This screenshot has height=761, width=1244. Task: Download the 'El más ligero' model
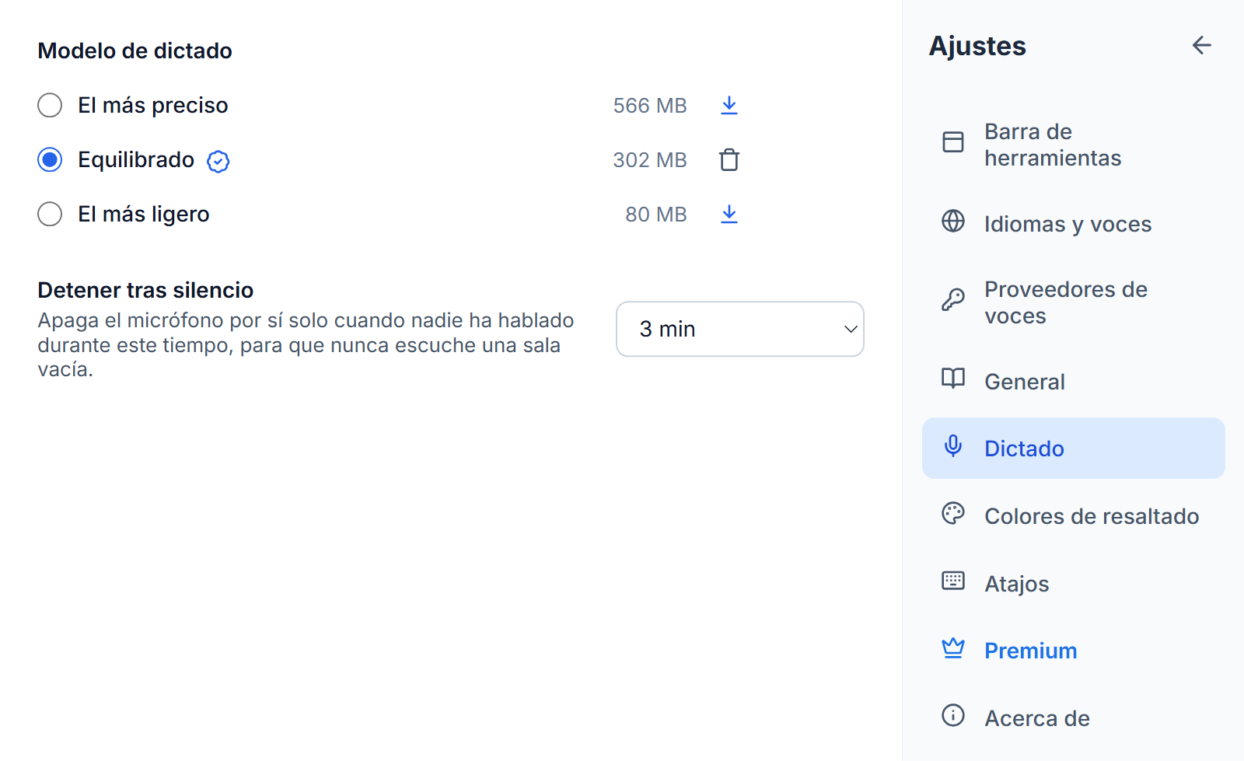point(729,215)
